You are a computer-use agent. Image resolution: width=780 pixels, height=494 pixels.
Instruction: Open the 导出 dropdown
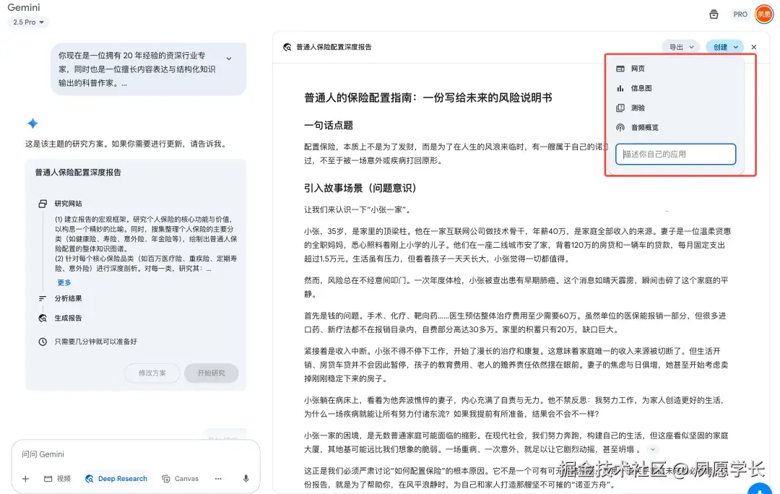point(680,46)
